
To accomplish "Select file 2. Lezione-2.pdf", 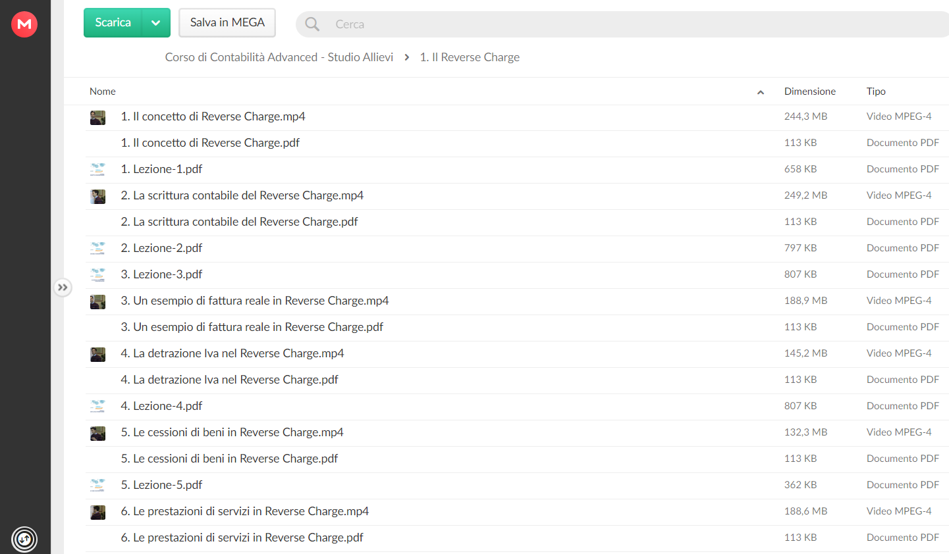I will pos(161,248).
